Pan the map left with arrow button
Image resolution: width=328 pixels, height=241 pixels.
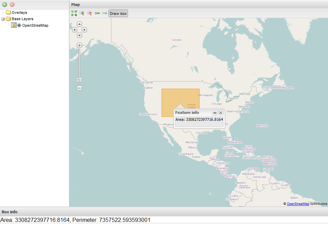(74, 30)
